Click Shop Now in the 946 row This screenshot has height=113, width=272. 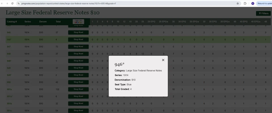click(78, 32)
